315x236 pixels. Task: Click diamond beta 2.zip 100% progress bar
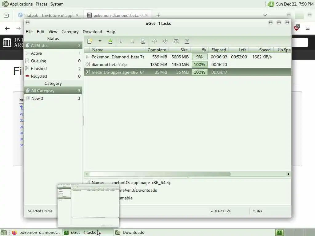199,65
